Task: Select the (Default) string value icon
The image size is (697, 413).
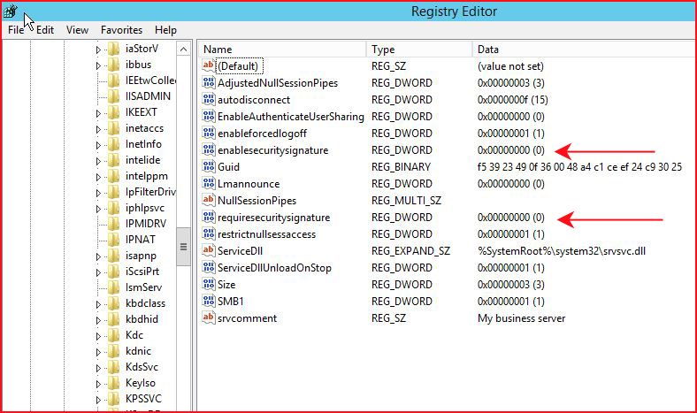Action: pos(209,65)
